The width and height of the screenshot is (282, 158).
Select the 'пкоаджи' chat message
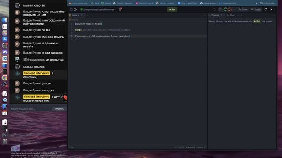tap(48, 90)
